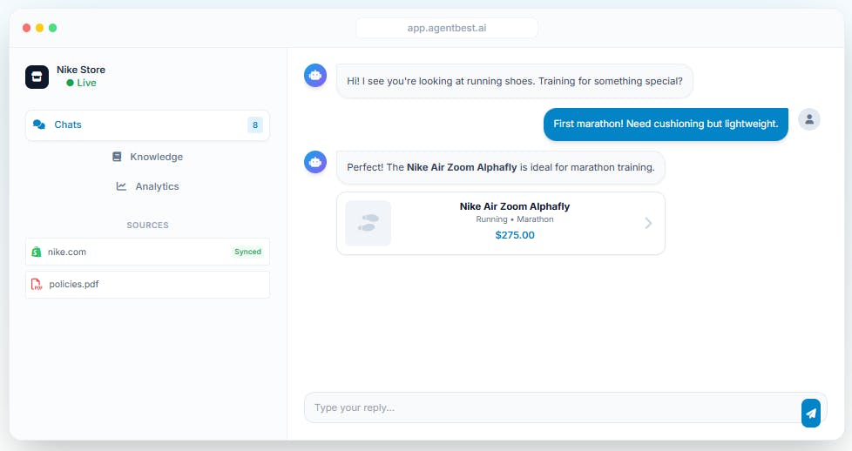Click the user avatar icon
Screen dimensions: 852x451
[809, 119]
